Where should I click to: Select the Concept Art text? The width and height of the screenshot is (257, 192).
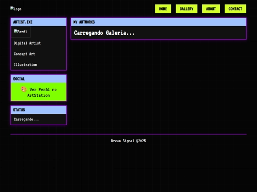[x=24, y=54]
